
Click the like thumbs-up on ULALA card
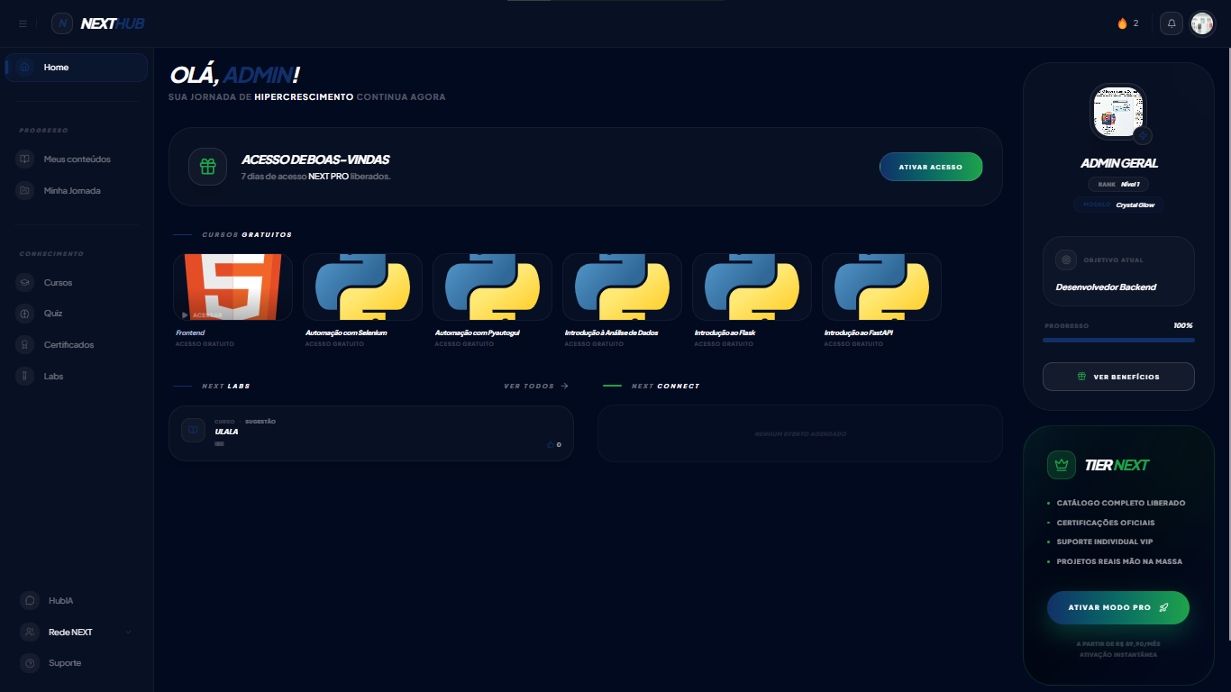[552, 444]
